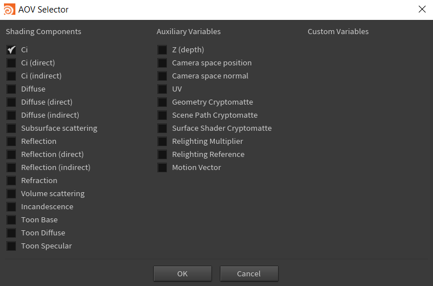The height and width of the screenshot is (286, 433).
Task: Uncheck the Ci shading component
Action: tap(11, 50)
